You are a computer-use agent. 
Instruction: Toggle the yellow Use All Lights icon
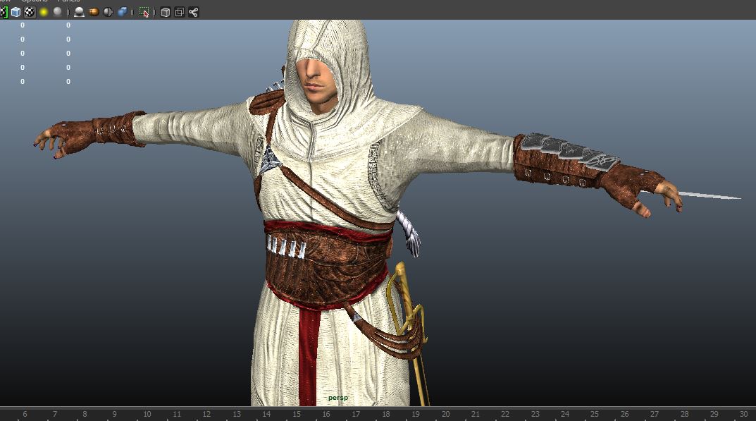pos(44,12)
